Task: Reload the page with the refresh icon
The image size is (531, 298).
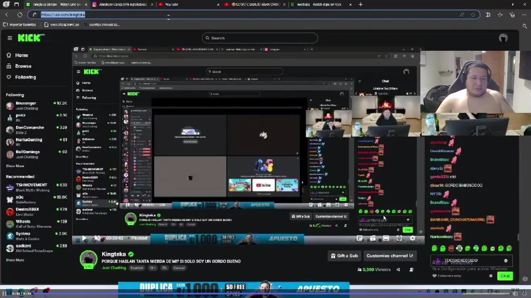Action: (19, 14)
